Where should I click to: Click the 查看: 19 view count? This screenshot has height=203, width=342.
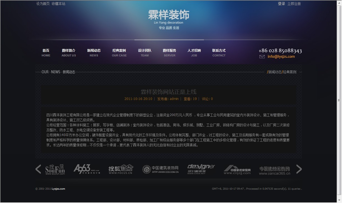[190, 99]
